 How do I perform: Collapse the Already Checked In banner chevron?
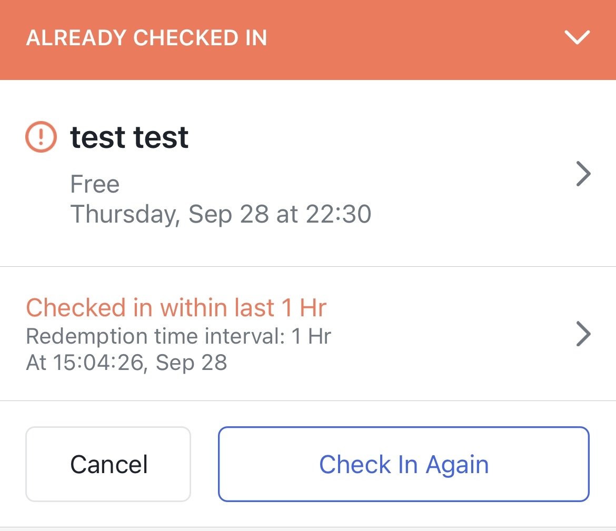coord(577,38)
